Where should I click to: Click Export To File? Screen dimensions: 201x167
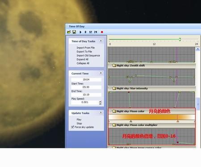point(84,51)
